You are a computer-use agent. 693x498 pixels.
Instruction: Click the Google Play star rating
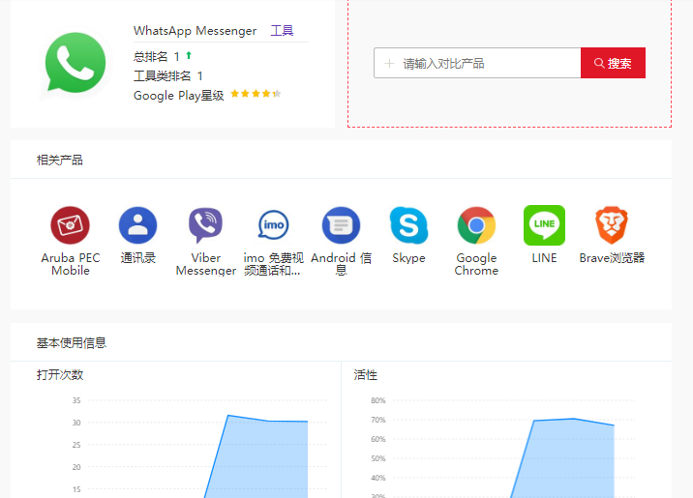point(256,95)
